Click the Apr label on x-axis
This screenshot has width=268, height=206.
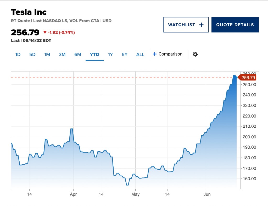pyautogui.click(x=73, y=194)
